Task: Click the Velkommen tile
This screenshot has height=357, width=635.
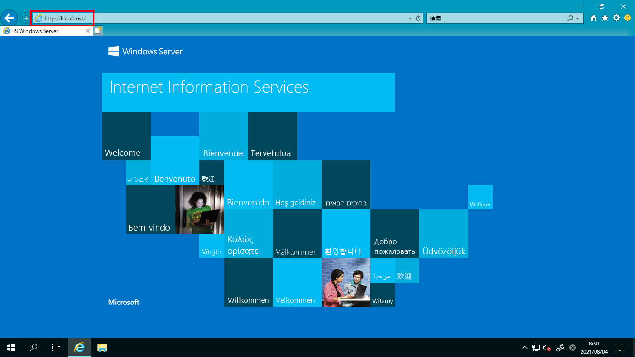Action: tap(297, 282)
